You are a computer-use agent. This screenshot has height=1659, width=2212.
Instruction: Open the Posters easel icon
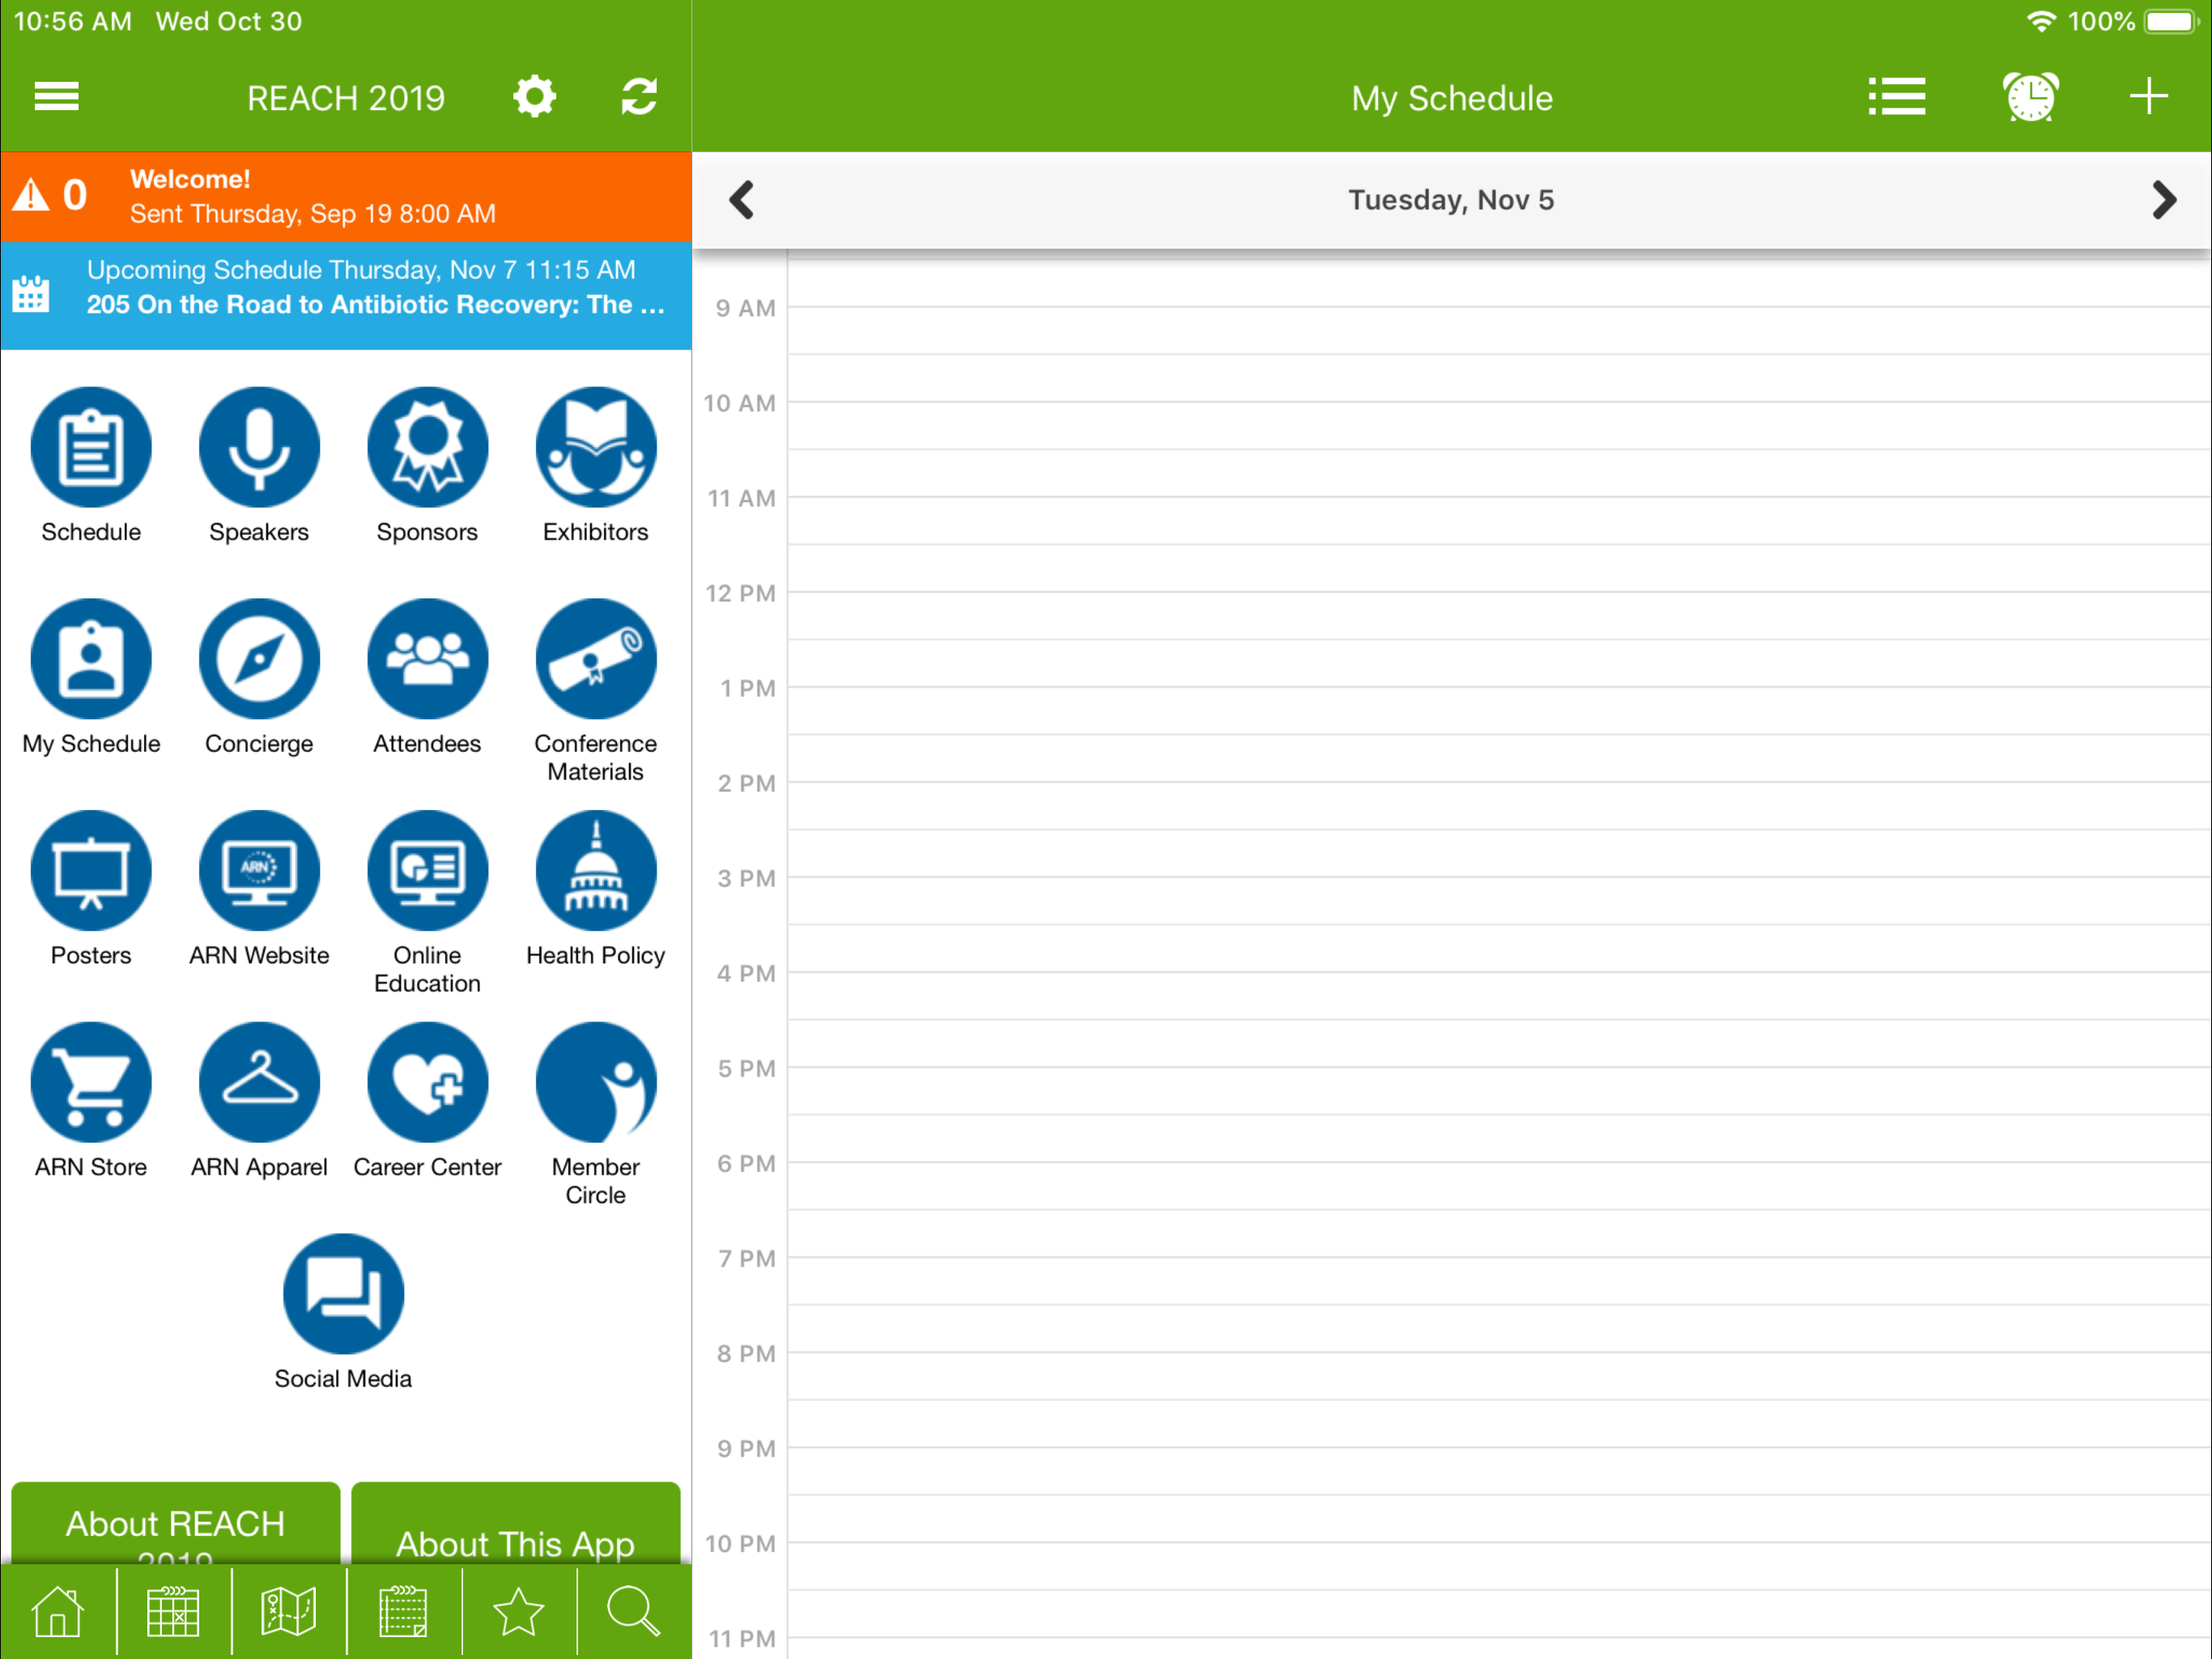pos(91,871)
